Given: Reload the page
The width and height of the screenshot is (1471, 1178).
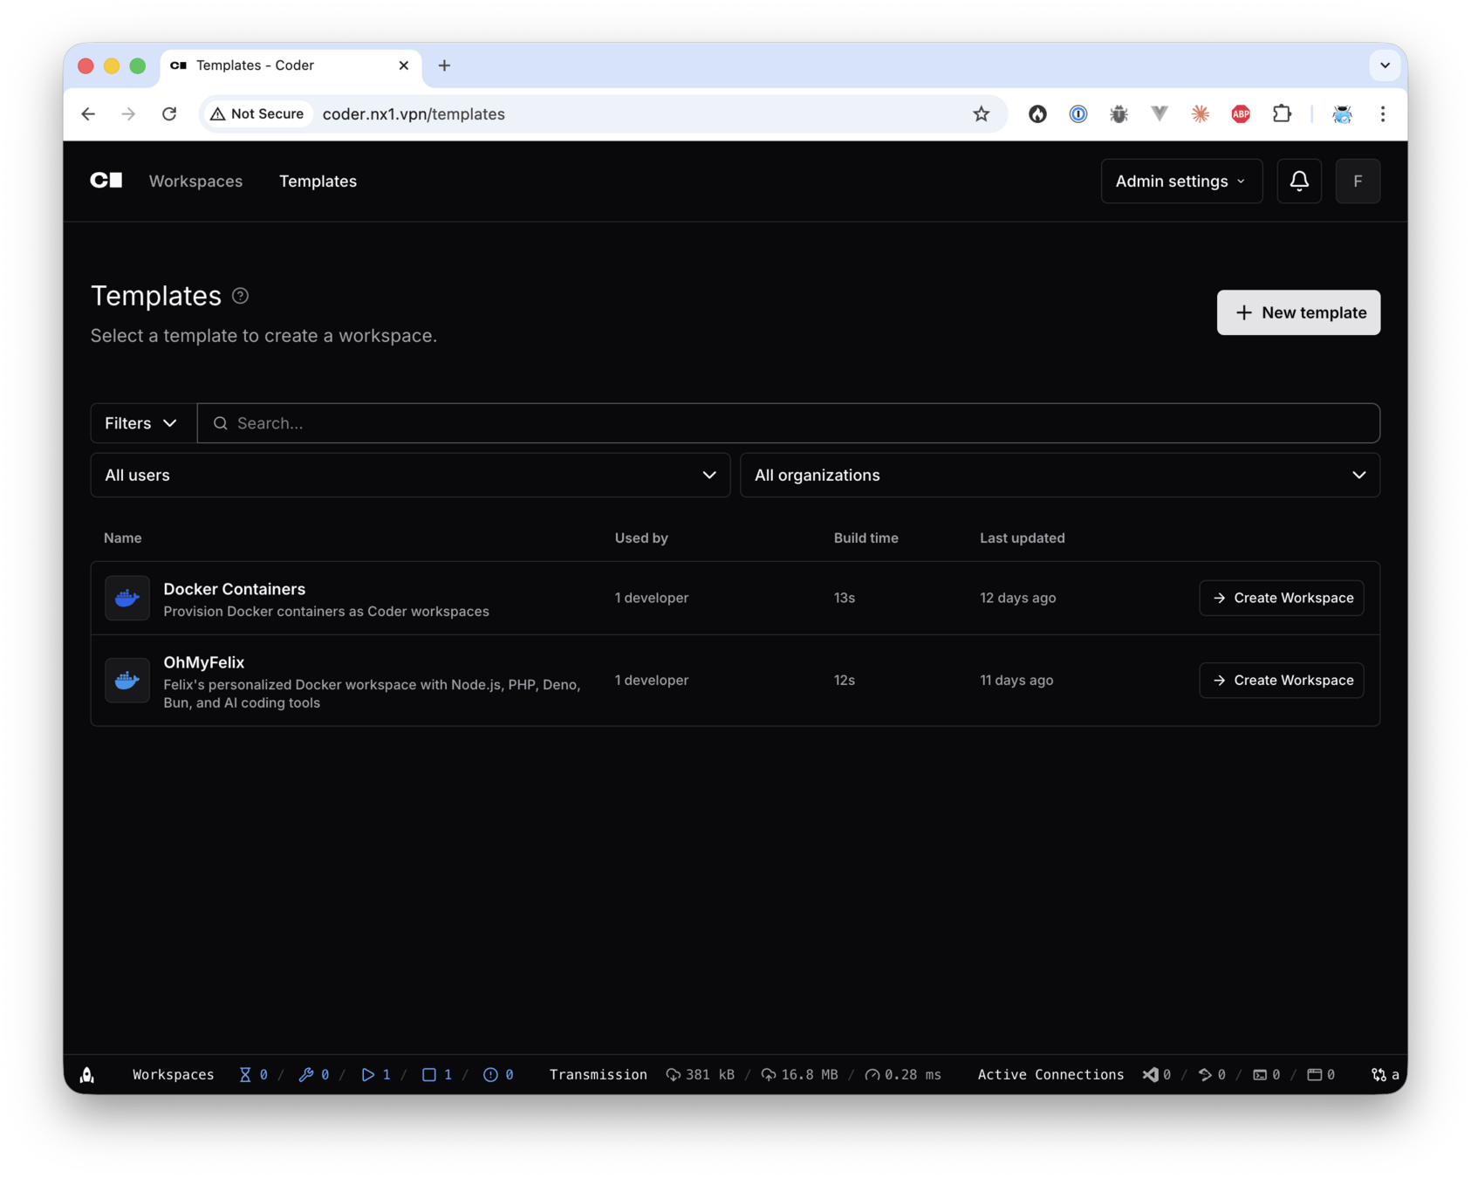Looking at the screenshot, I should [169, 113].
